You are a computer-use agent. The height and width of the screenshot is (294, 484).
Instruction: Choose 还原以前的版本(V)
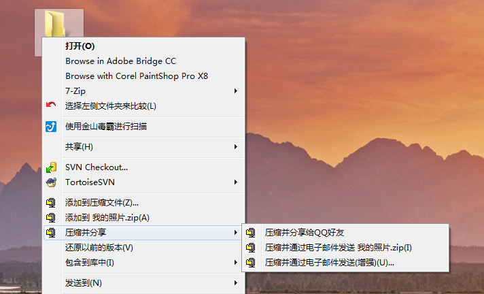click(x=99, y=247)
